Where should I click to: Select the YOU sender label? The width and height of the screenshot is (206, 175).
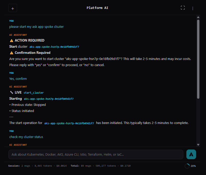pyautogui.click(x=11, y=21)
